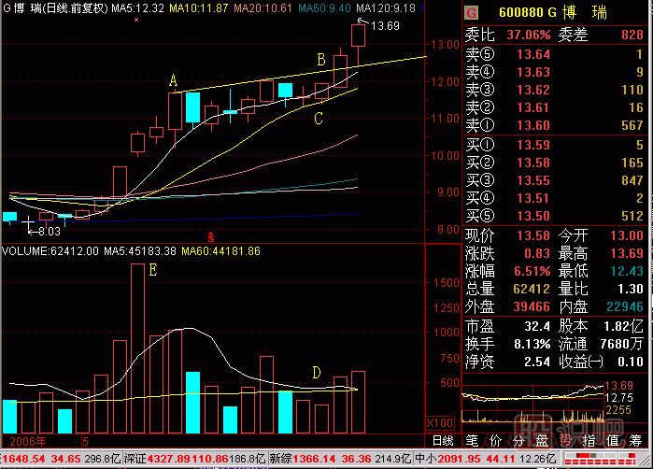Switch to the 日线 daily chart tab
653x469 pixels.
441,440
